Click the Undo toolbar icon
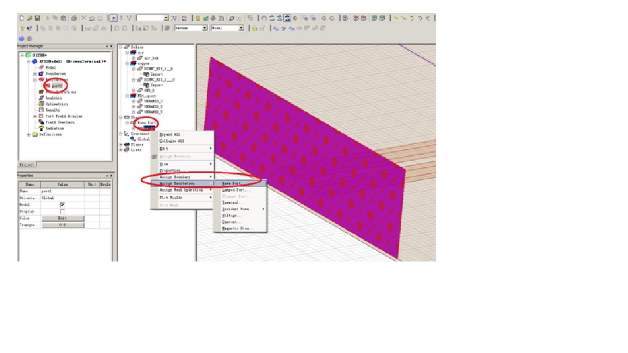This screenshot has width=628, height=353. tap(92, 18)
